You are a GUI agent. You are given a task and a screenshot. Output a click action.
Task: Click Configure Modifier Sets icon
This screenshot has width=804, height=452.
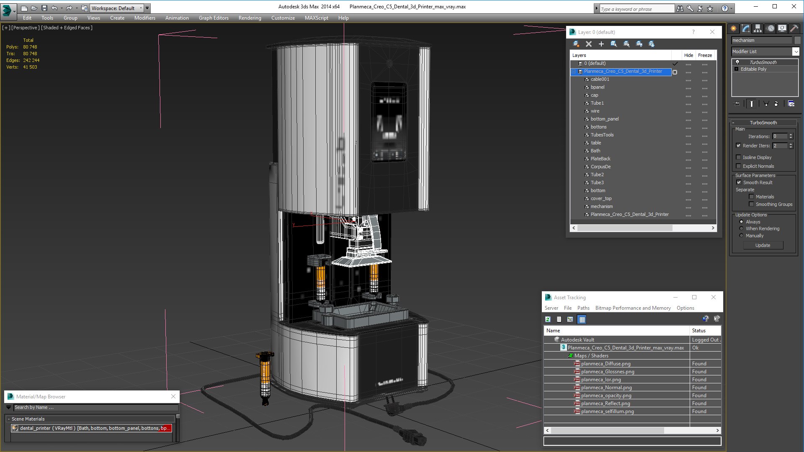click(x=791, y=104)
